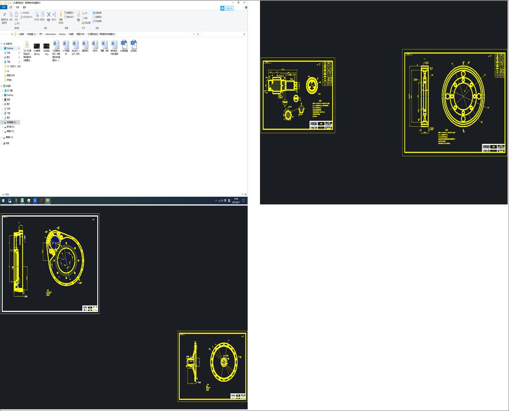
Task: Click Administrator in the address breadcrumb
Action: click(51, 34)
